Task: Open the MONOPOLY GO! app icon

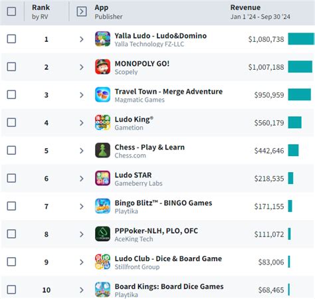Action: coord(102,67)
